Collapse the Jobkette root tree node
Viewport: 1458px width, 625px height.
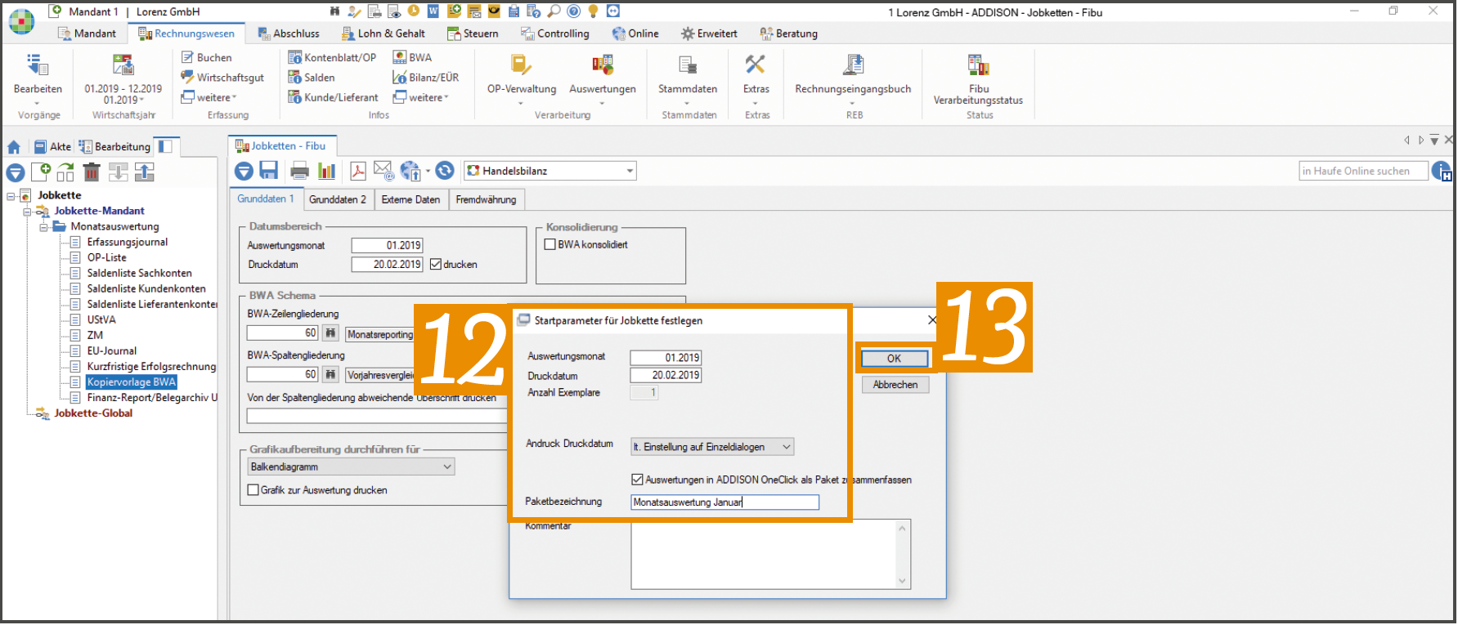tap(11, 196)
